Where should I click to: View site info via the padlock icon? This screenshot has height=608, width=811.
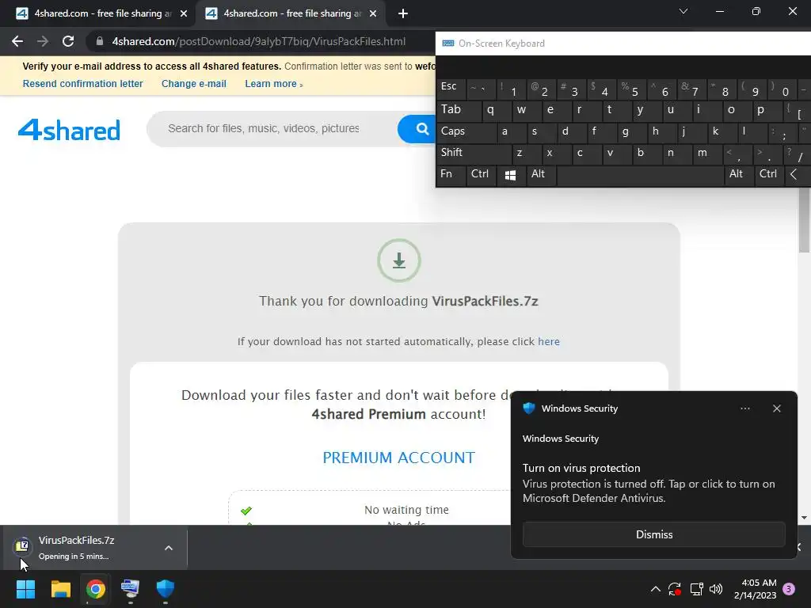(99, 41)
